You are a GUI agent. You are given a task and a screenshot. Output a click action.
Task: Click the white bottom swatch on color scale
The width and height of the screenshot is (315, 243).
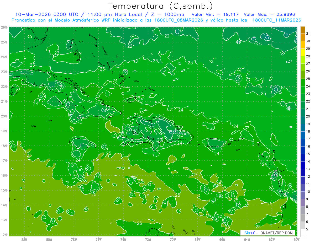(303, 233)
